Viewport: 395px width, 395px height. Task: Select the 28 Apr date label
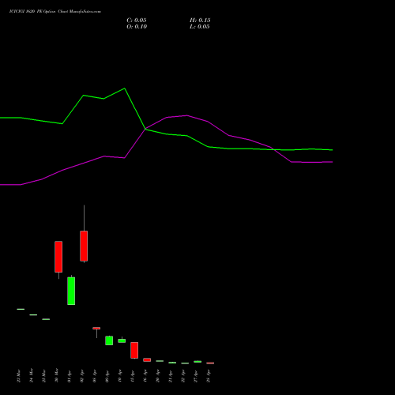click(x=209, y=376)
